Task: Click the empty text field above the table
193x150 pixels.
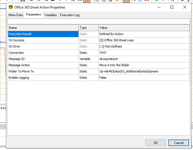Action: tap(99, 22)
